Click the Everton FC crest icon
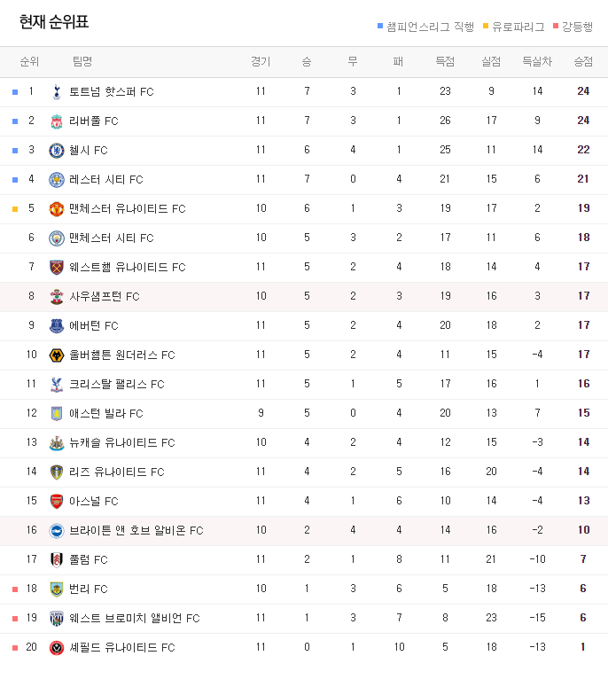The height and width of the screenshot is (679, 608). click(57, 325)
